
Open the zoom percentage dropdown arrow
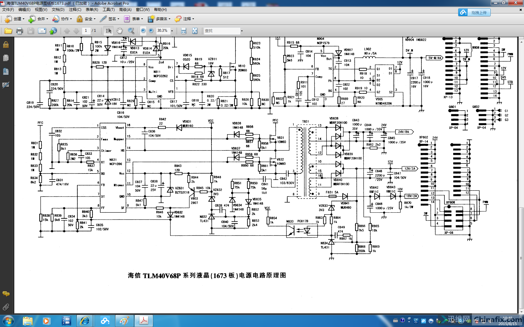tap(172, 31)
